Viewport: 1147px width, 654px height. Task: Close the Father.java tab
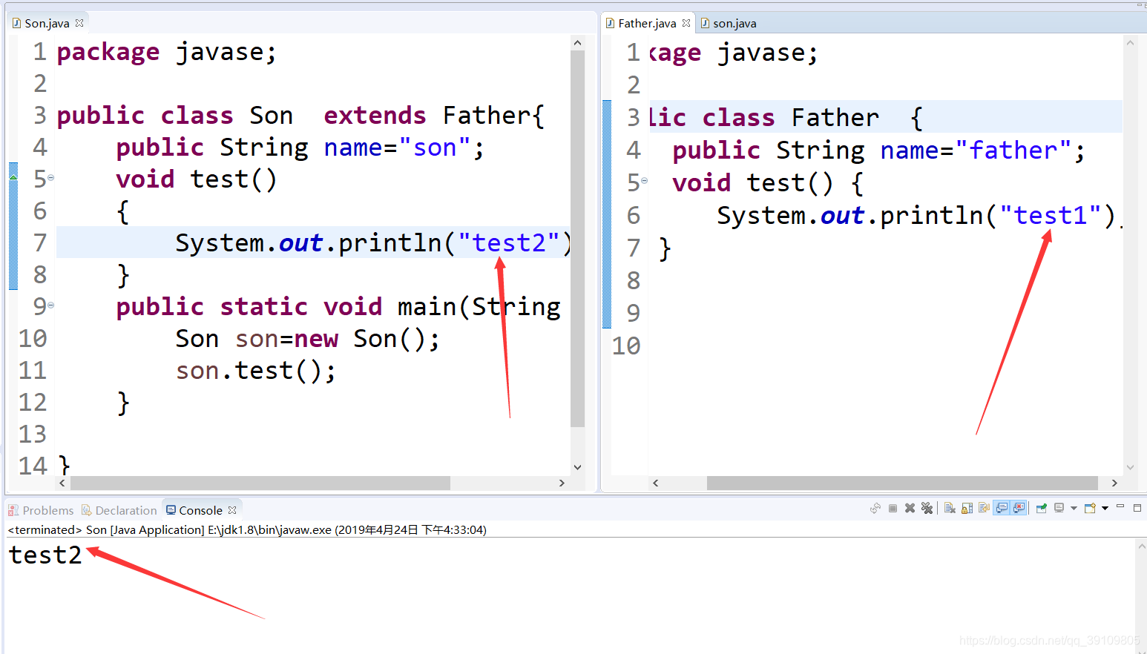(686, 23)
